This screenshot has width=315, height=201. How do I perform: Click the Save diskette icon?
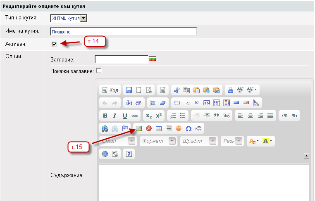pyautogui.click(x=129, y=90)
